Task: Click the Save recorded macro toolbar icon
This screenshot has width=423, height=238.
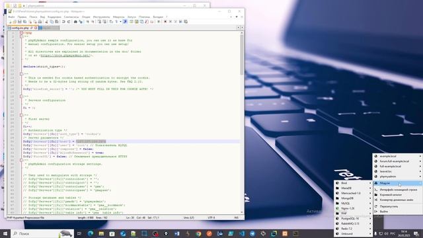Action: [x=186, y=22]
